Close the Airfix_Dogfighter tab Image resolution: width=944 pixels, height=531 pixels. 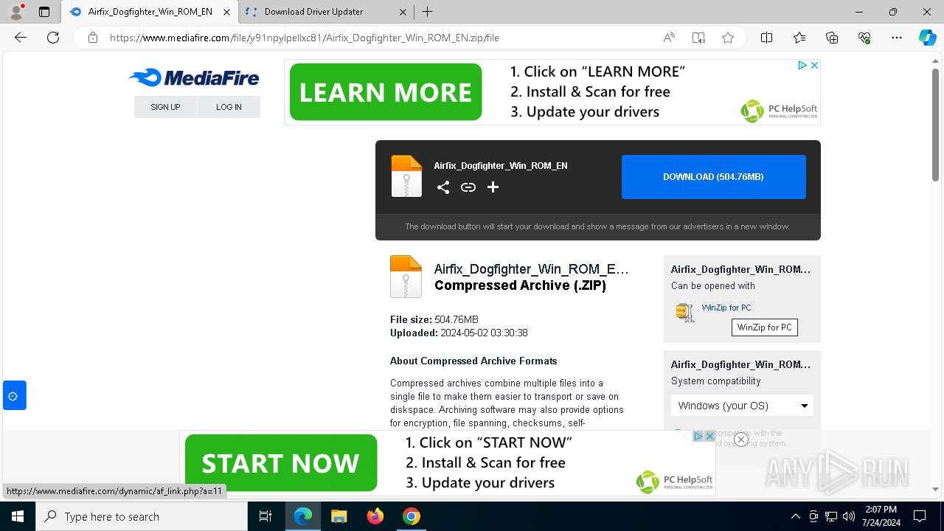click(226, 12)
